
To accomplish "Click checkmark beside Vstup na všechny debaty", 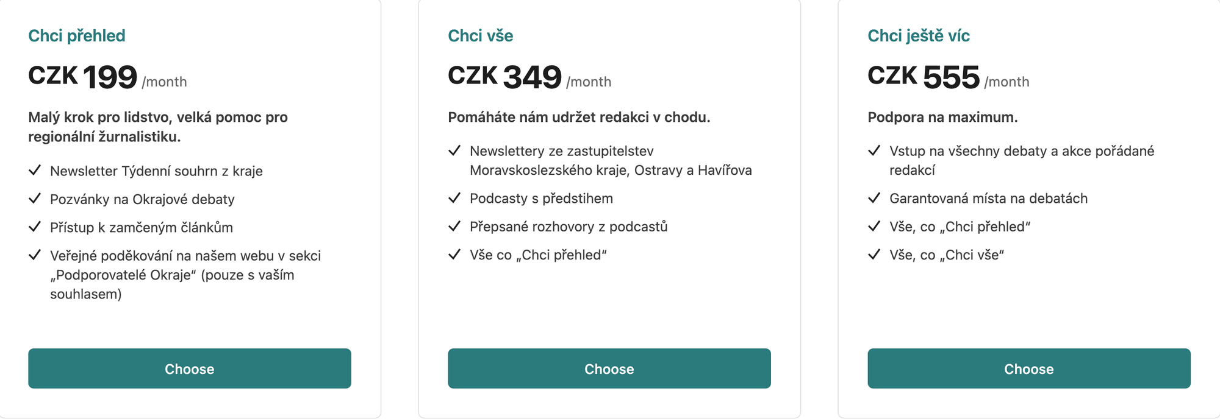I will tap(874, 150).
